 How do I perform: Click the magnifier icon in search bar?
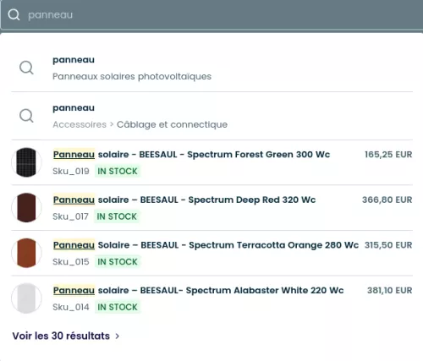click(14, 14)
